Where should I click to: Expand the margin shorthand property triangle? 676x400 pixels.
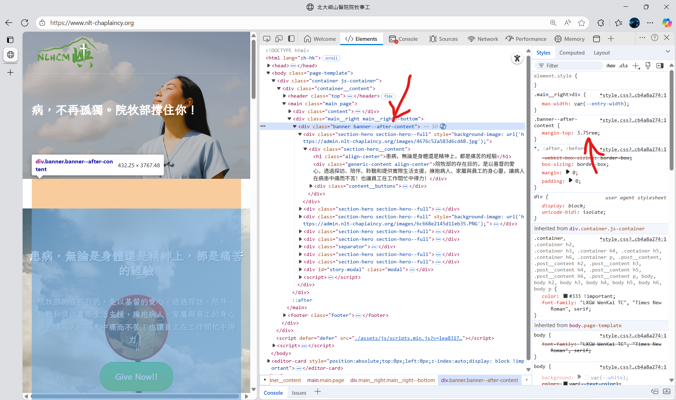tap(567, 172)
